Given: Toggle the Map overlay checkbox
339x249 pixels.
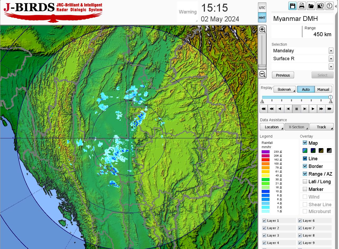Looking at the screenshot, I should pyautogui.click(x=305, y=143).
